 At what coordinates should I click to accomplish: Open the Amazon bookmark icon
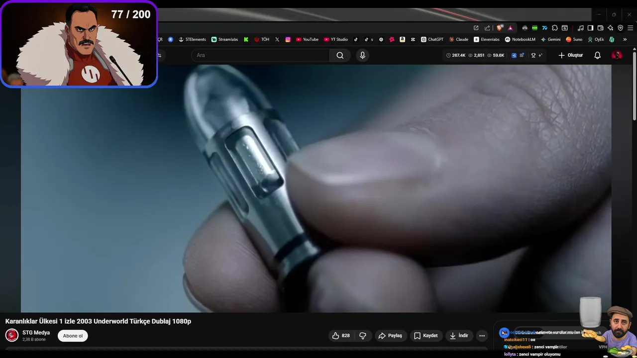402,39
